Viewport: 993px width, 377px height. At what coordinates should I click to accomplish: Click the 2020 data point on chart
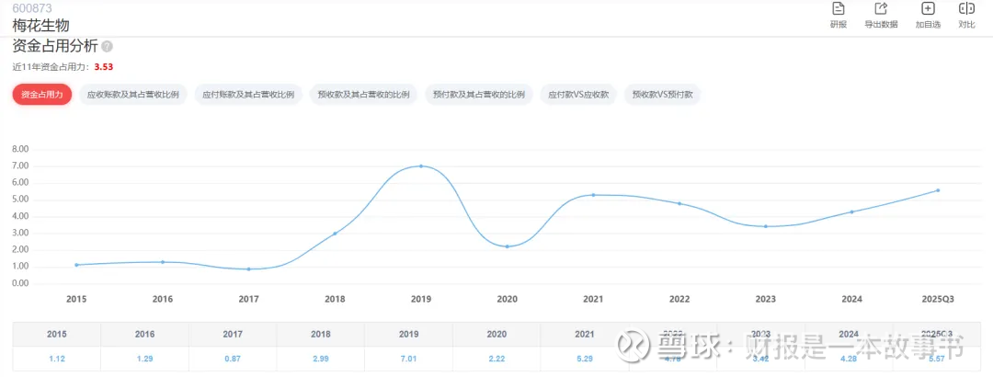point(508,246)
